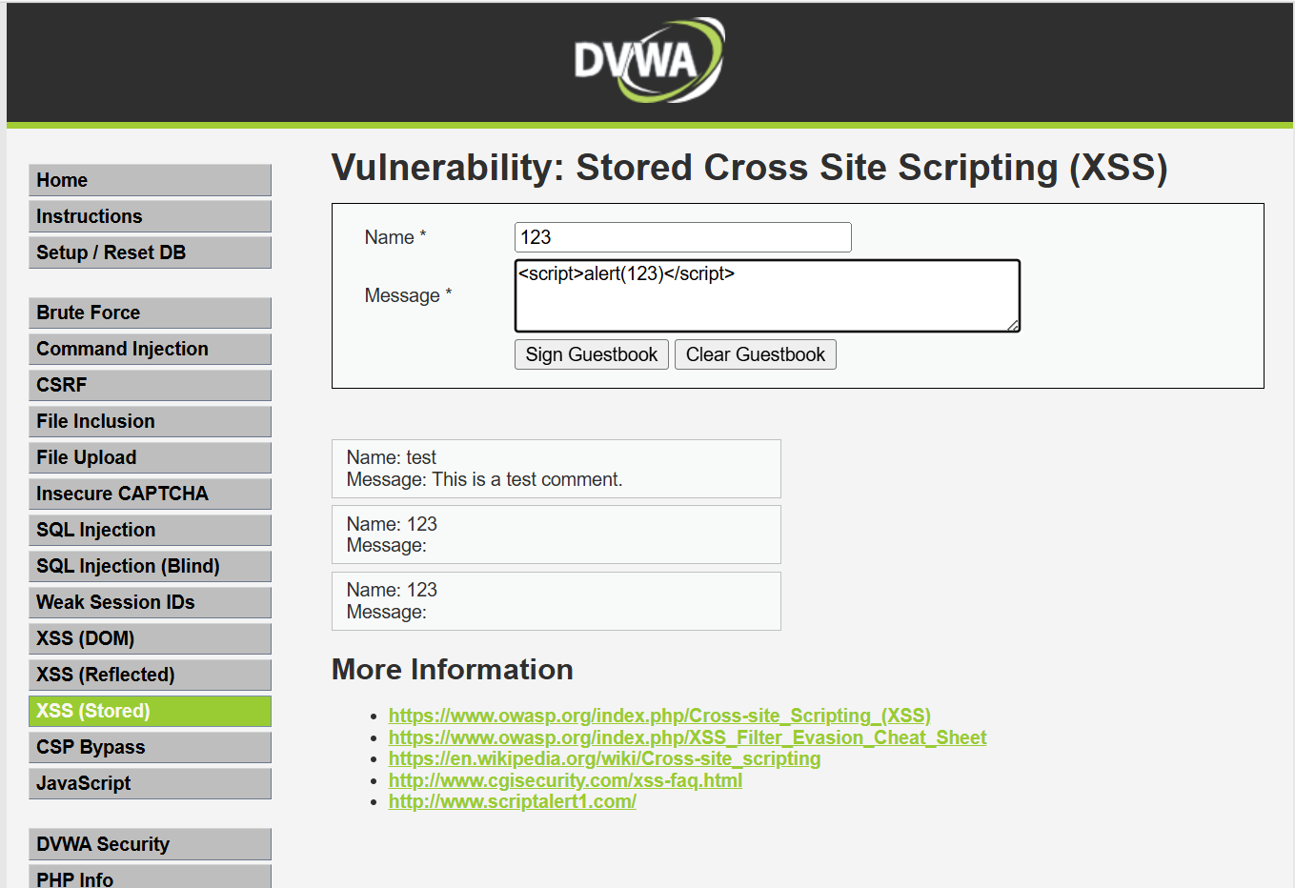Viewport: 1295px width, 888px height.
Task: Open the Command Injection module
Action: (150, 349)
